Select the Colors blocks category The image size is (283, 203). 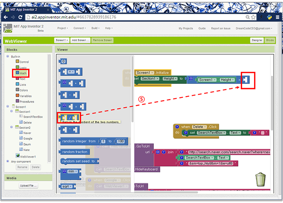[x=22, y=90]
